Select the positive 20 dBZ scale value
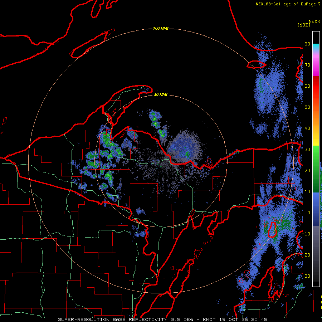 pos(307,170)
